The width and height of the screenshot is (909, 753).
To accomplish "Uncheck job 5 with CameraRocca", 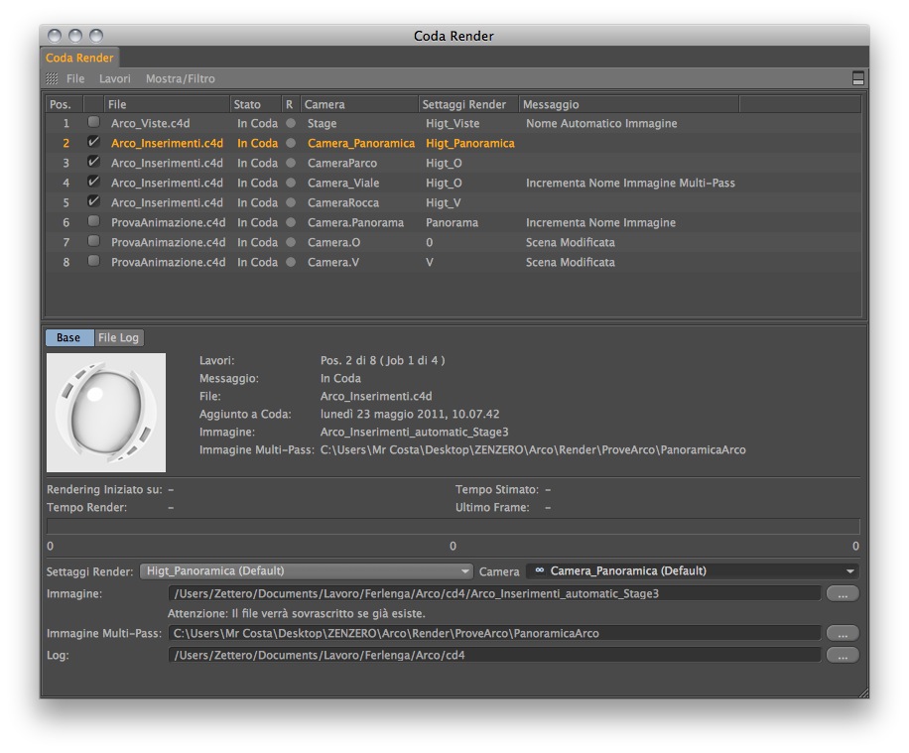I will pyautogui.click(x=93, y=201).
